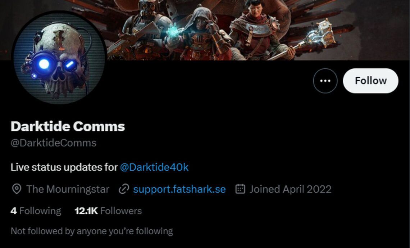Click "Not followed by anyone you're following"
The height and width of the screenshot is (248, 410).
click(x=92, y=231)
